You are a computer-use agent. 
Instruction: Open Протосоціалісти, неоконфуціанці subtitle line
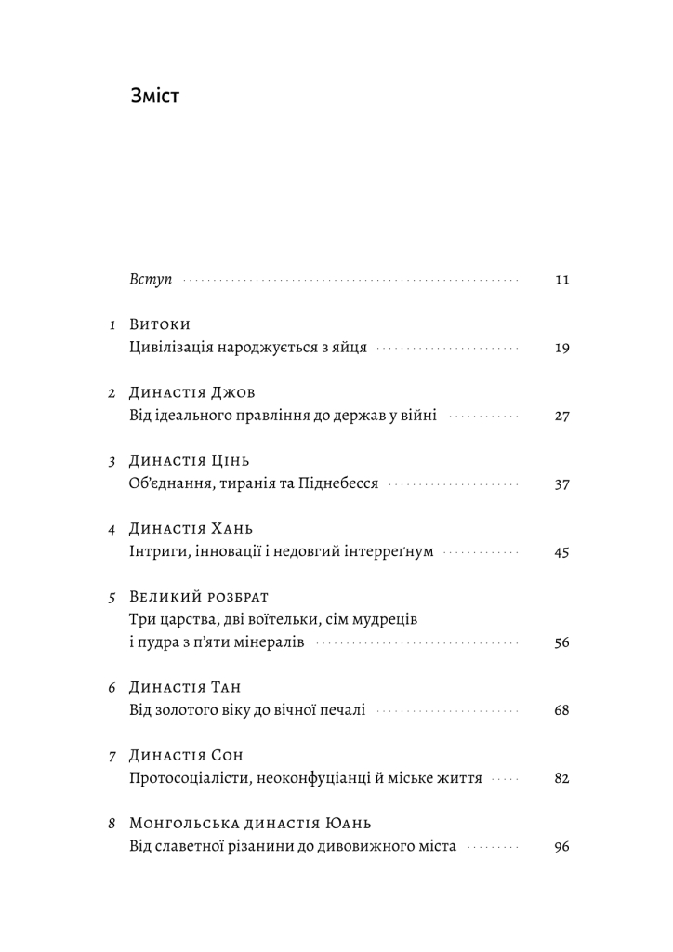(306, 778)
